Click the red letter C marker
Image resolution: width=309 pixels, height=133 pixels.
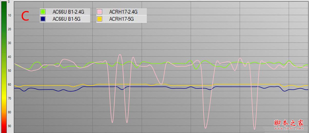coord(25,16)
